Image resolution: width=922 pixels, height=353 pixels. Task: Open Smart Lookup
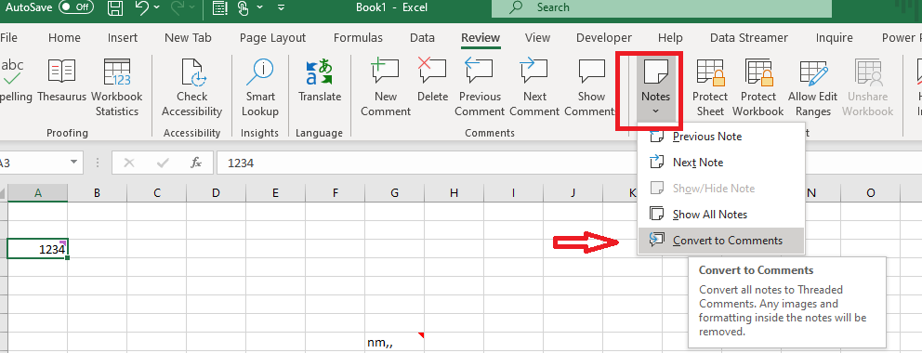tap(260, 87)
